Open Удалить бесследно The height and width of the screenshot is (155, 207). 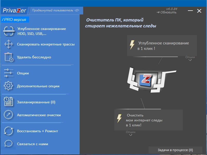point(34,57)
